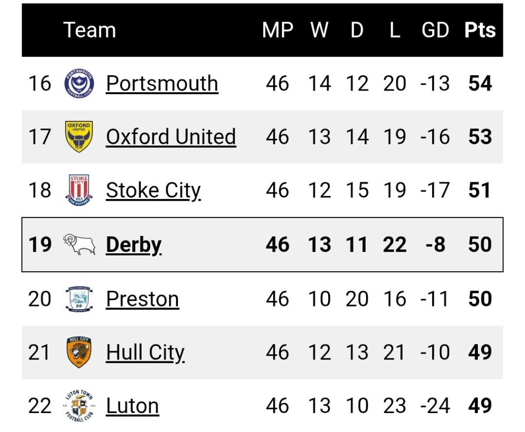Open the Derby team link

[134, 245]
